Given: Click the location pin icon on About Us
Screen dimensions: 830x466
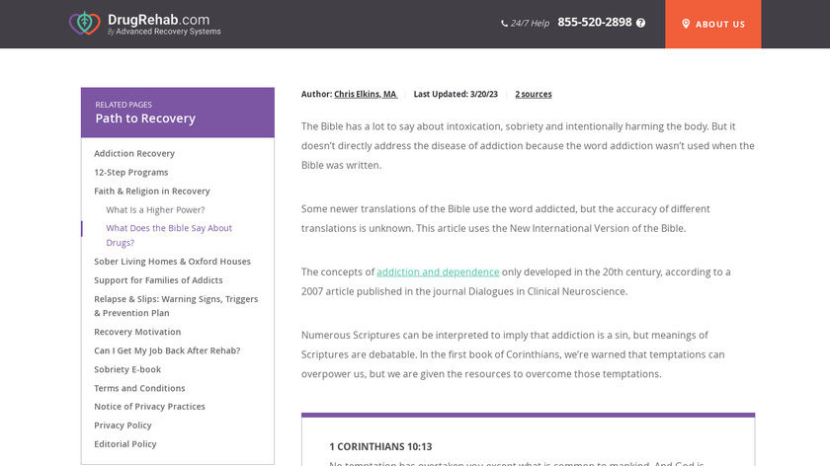Looking at the screenshot, I should pos(686,24).
